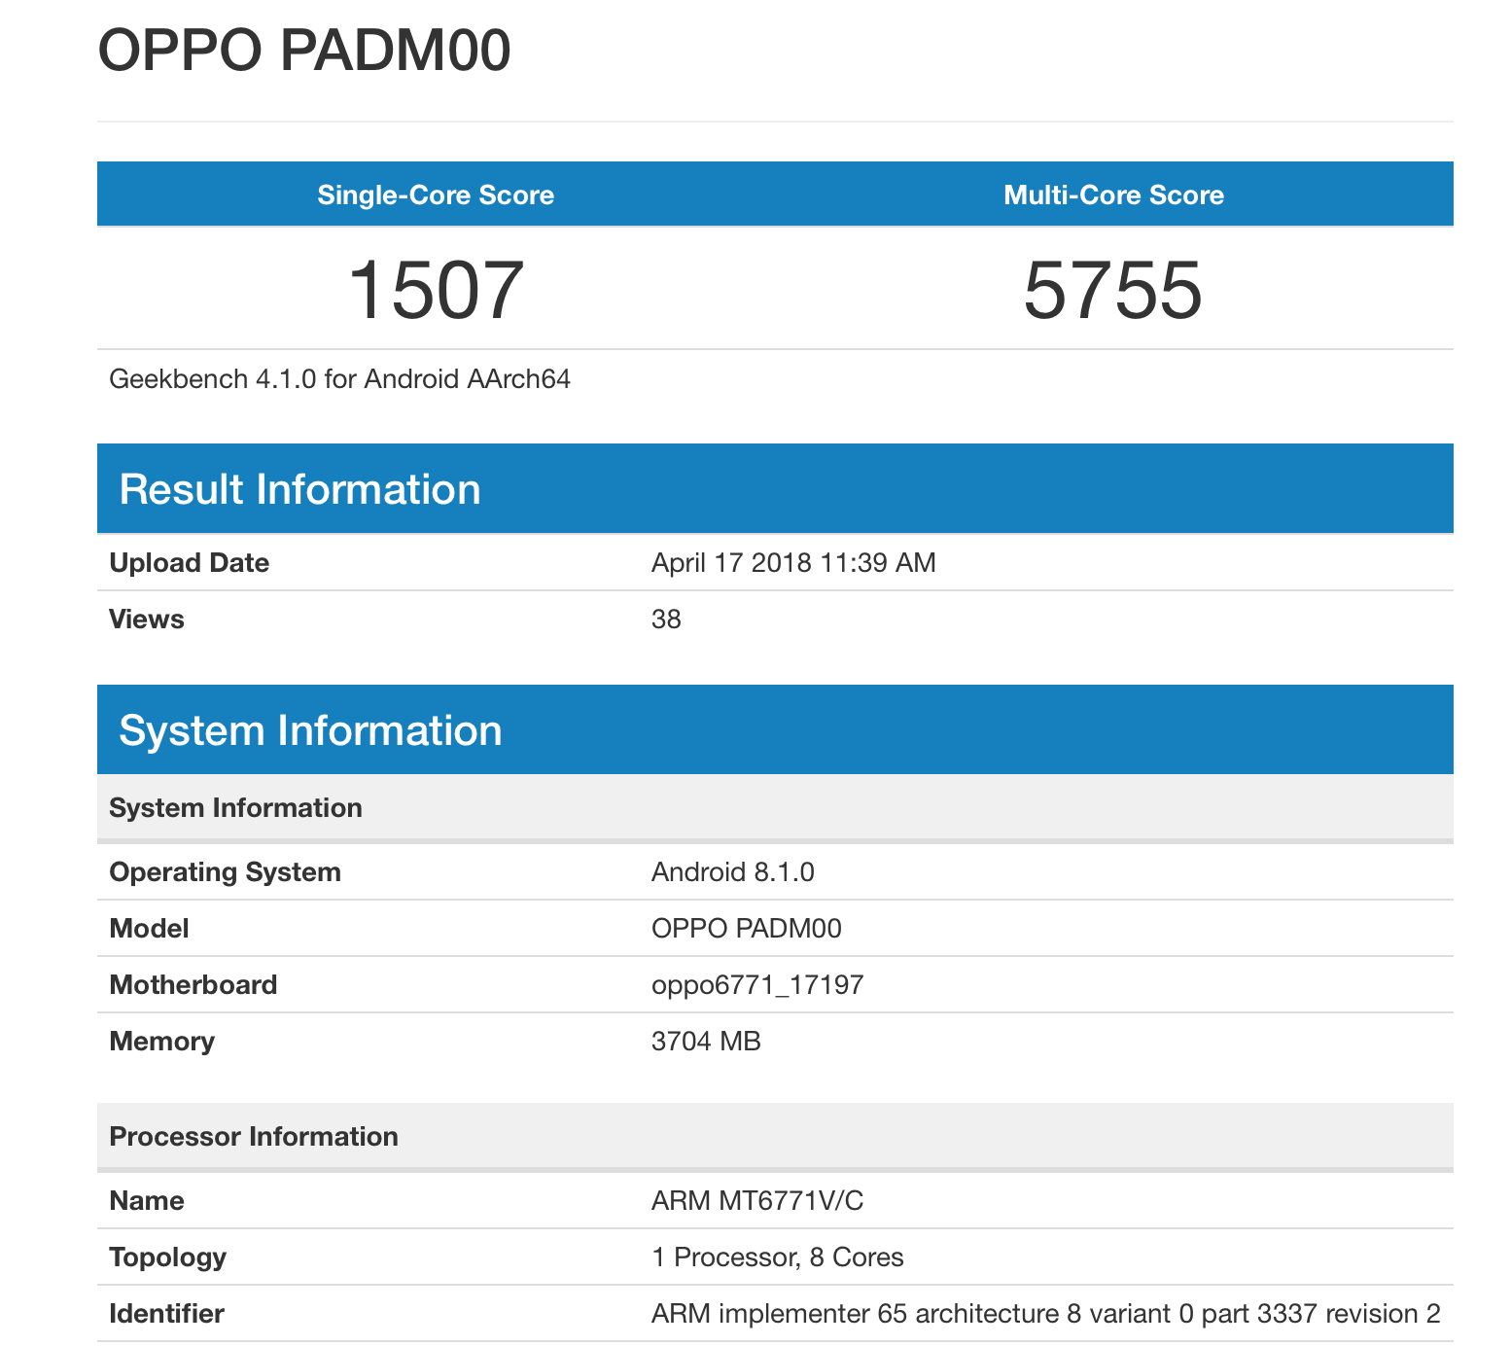Select the processor Name label
Image resolution: width=1511 pixels, height=1346 pixels.
pos(147,1201)
